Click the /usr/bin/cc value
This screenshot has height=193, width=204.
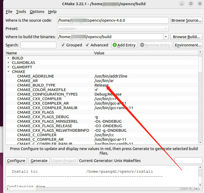click(104, 135)
